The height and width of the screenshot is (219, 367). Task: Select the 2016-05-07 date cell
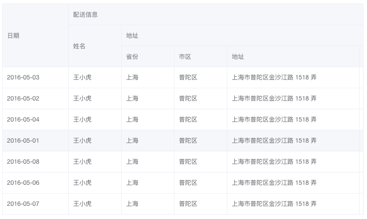tap(23, 204)
